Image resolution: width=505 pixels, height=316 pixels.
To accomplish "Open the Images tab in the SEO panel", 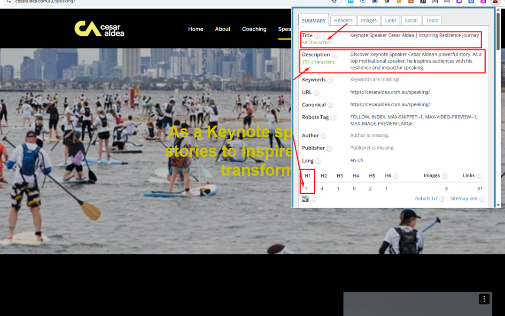I will tap(369, 20).
